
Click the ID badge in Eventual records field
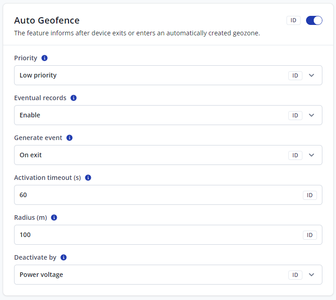pos(295,116)
